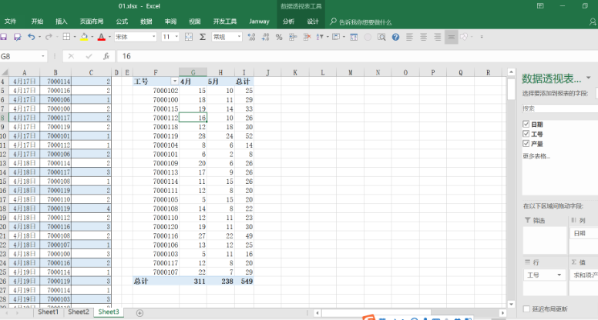
Task: Click the insert function fx icon
Action: pyautogui.click(x=106, y=56)
